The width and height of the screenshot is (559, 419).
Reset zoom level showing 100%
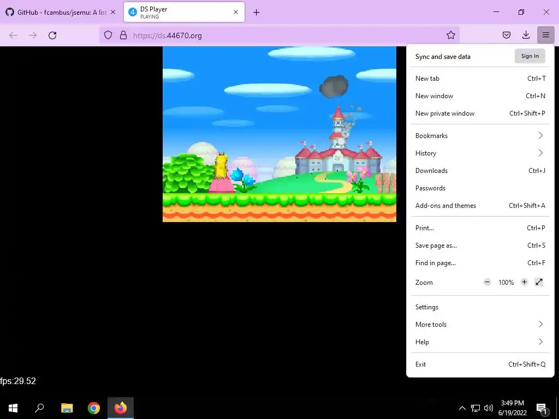coord(506,283)
